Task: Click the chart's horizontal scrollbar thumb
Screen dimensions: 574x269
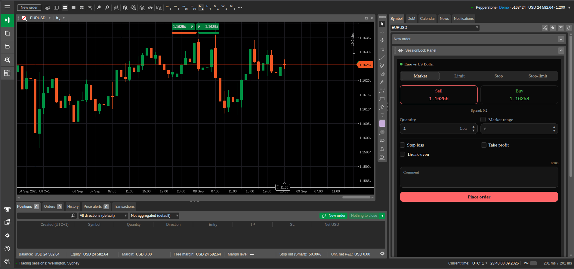Action: (x=356, y=197)
